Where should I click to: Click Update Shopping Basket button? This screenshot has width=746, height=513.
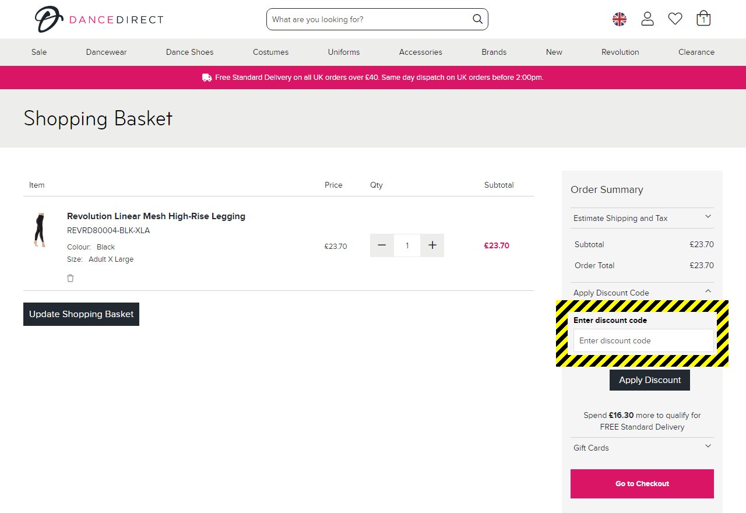pyautogui.click(x=81, y=314)
